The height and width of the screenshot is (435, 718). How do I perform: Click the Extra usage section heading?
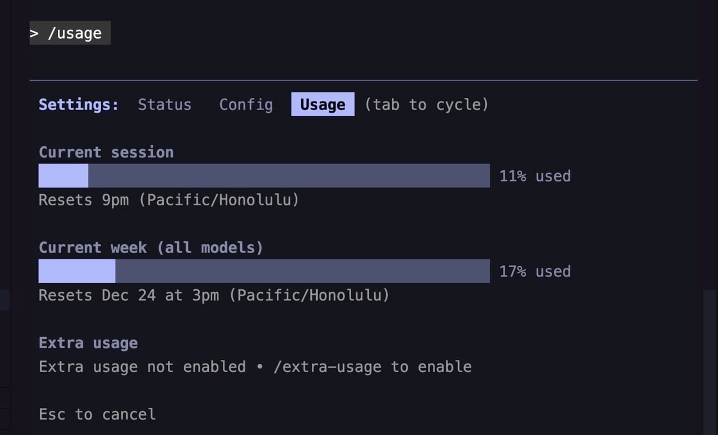click(88, 343)
